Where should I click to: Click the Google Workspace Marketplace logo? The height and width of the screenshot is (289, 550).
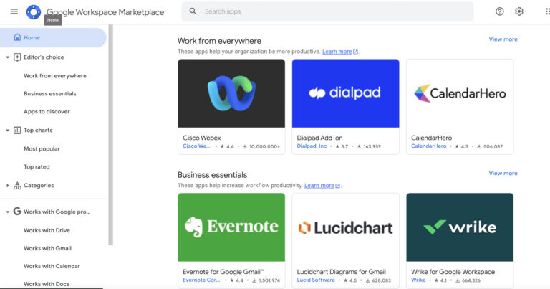point(34,12)
